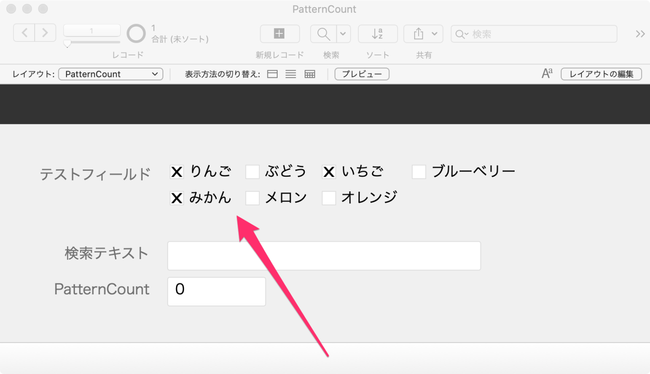
Task: Sort records using the ソート icon
Action: [x=377, y=34]
